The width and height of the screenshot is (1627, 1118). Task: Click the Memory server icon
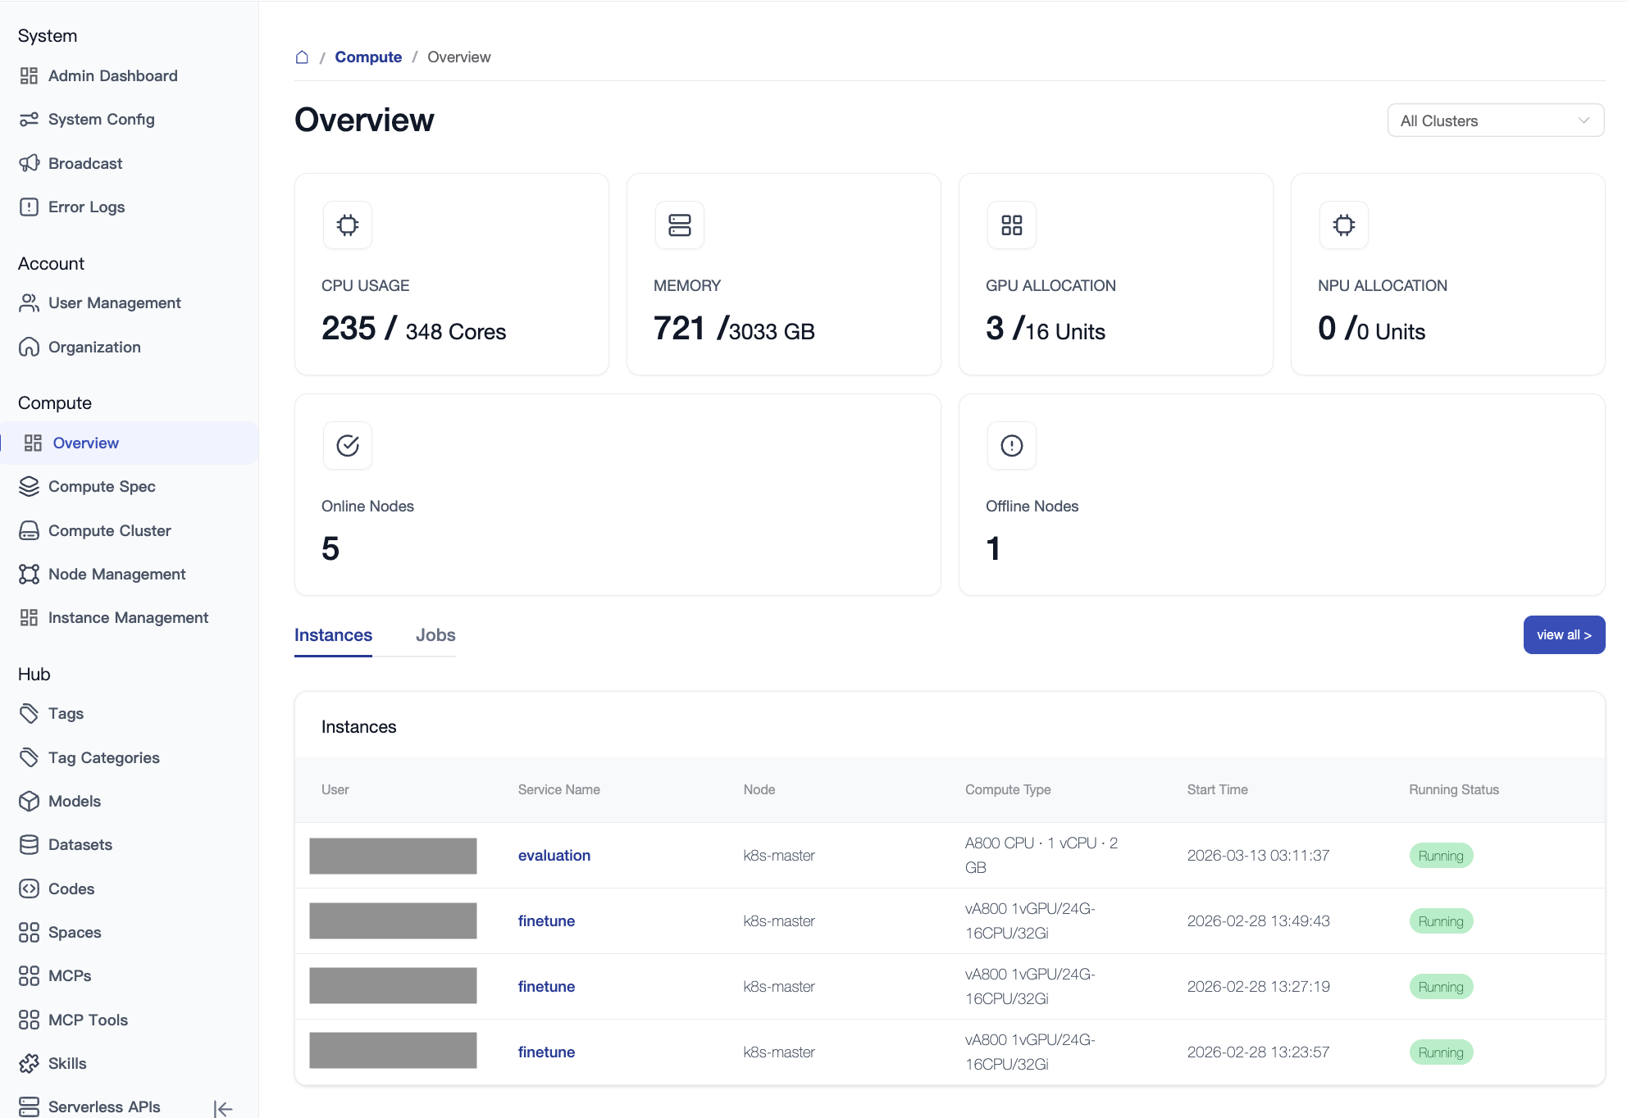(679, 225)
